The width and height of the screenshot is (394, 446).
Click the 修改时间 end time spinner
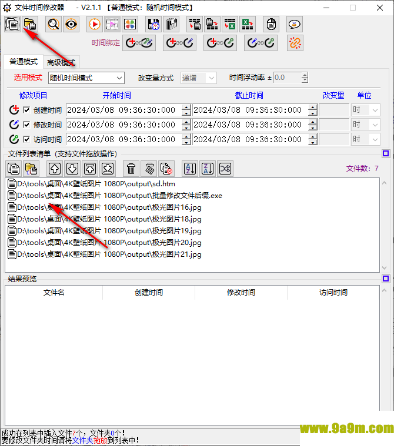pyautogui.click(x=313, y=125)
